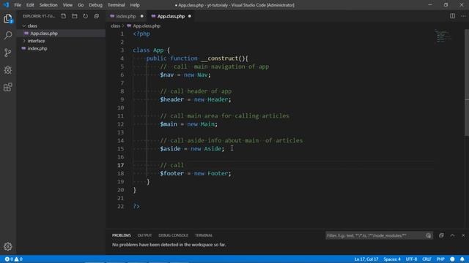Viewport: 469px width, 263px height.
Task: Create a new file in Explorer
Action: click(x=64, y=16)
